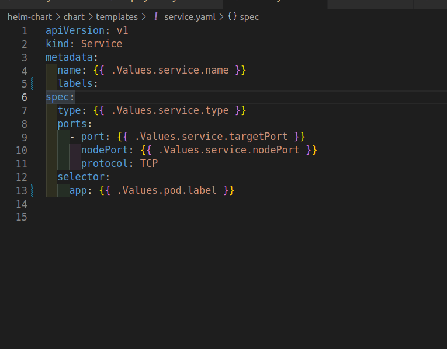Click the v1 value on line 1
Screen dimensions: 447x349
point(122,30)
